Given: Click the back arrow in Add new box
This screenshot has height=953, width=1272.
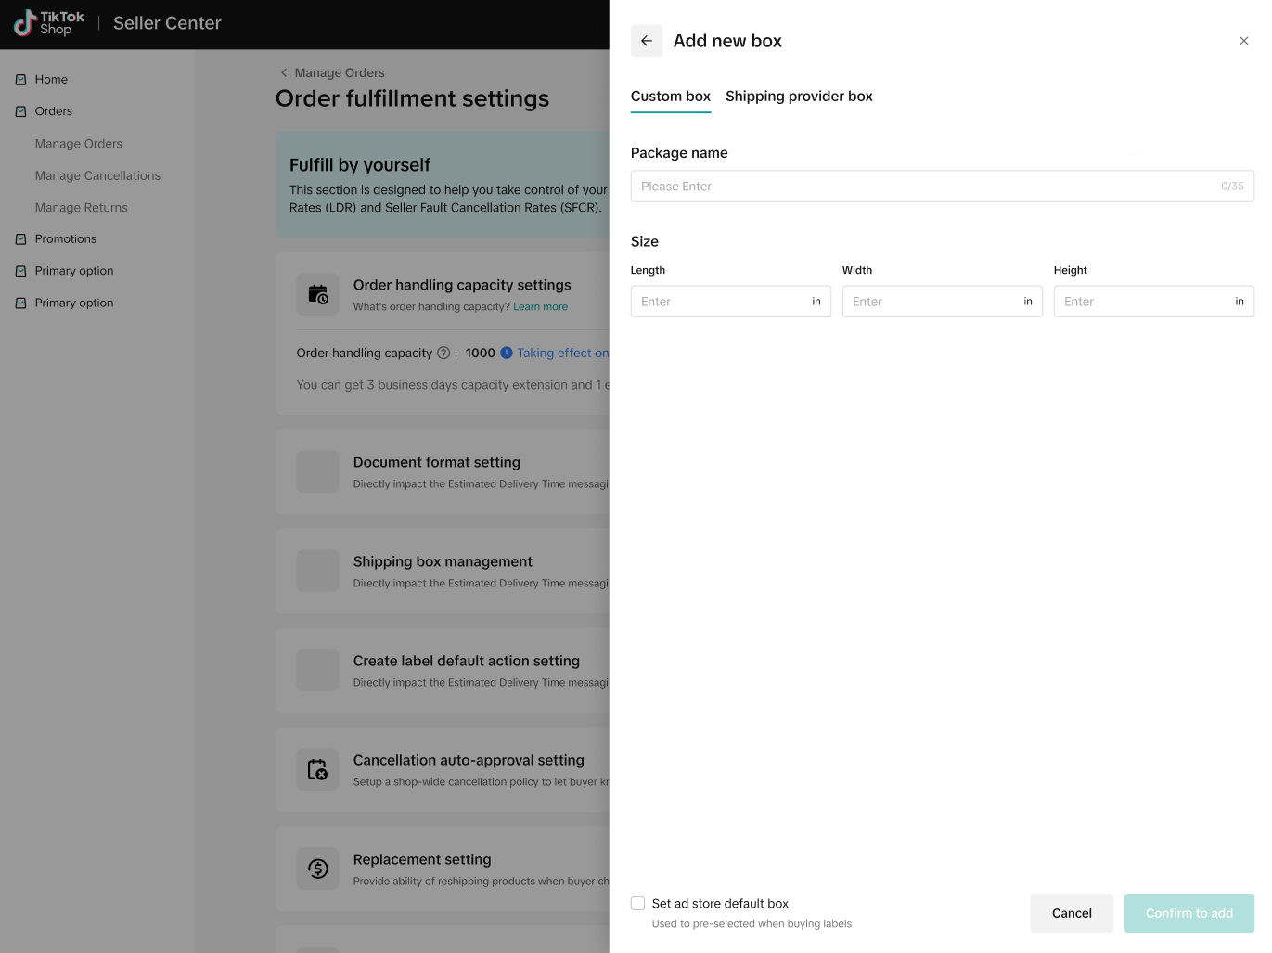Looking at the screenshot, I should [x=647, y=41].
